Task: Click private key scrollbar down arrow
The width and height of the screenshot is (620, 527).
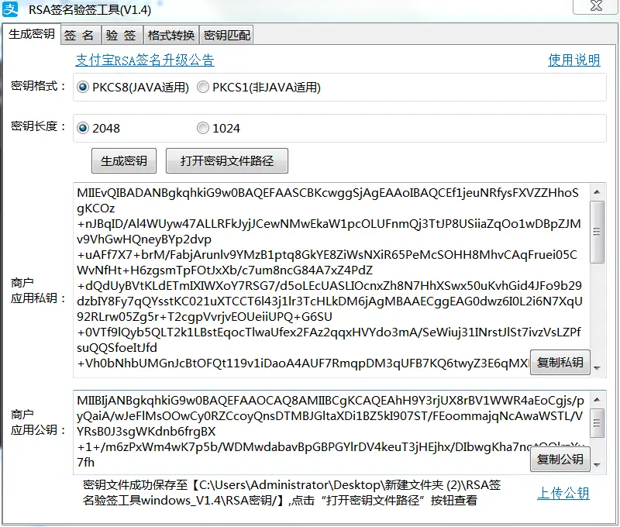Action: (x=597, y=368)
